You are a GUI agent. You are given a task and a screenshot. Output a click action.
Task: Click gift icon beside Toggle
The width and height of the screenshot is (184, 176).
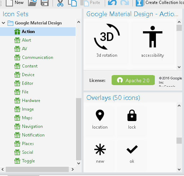(17, 161)
